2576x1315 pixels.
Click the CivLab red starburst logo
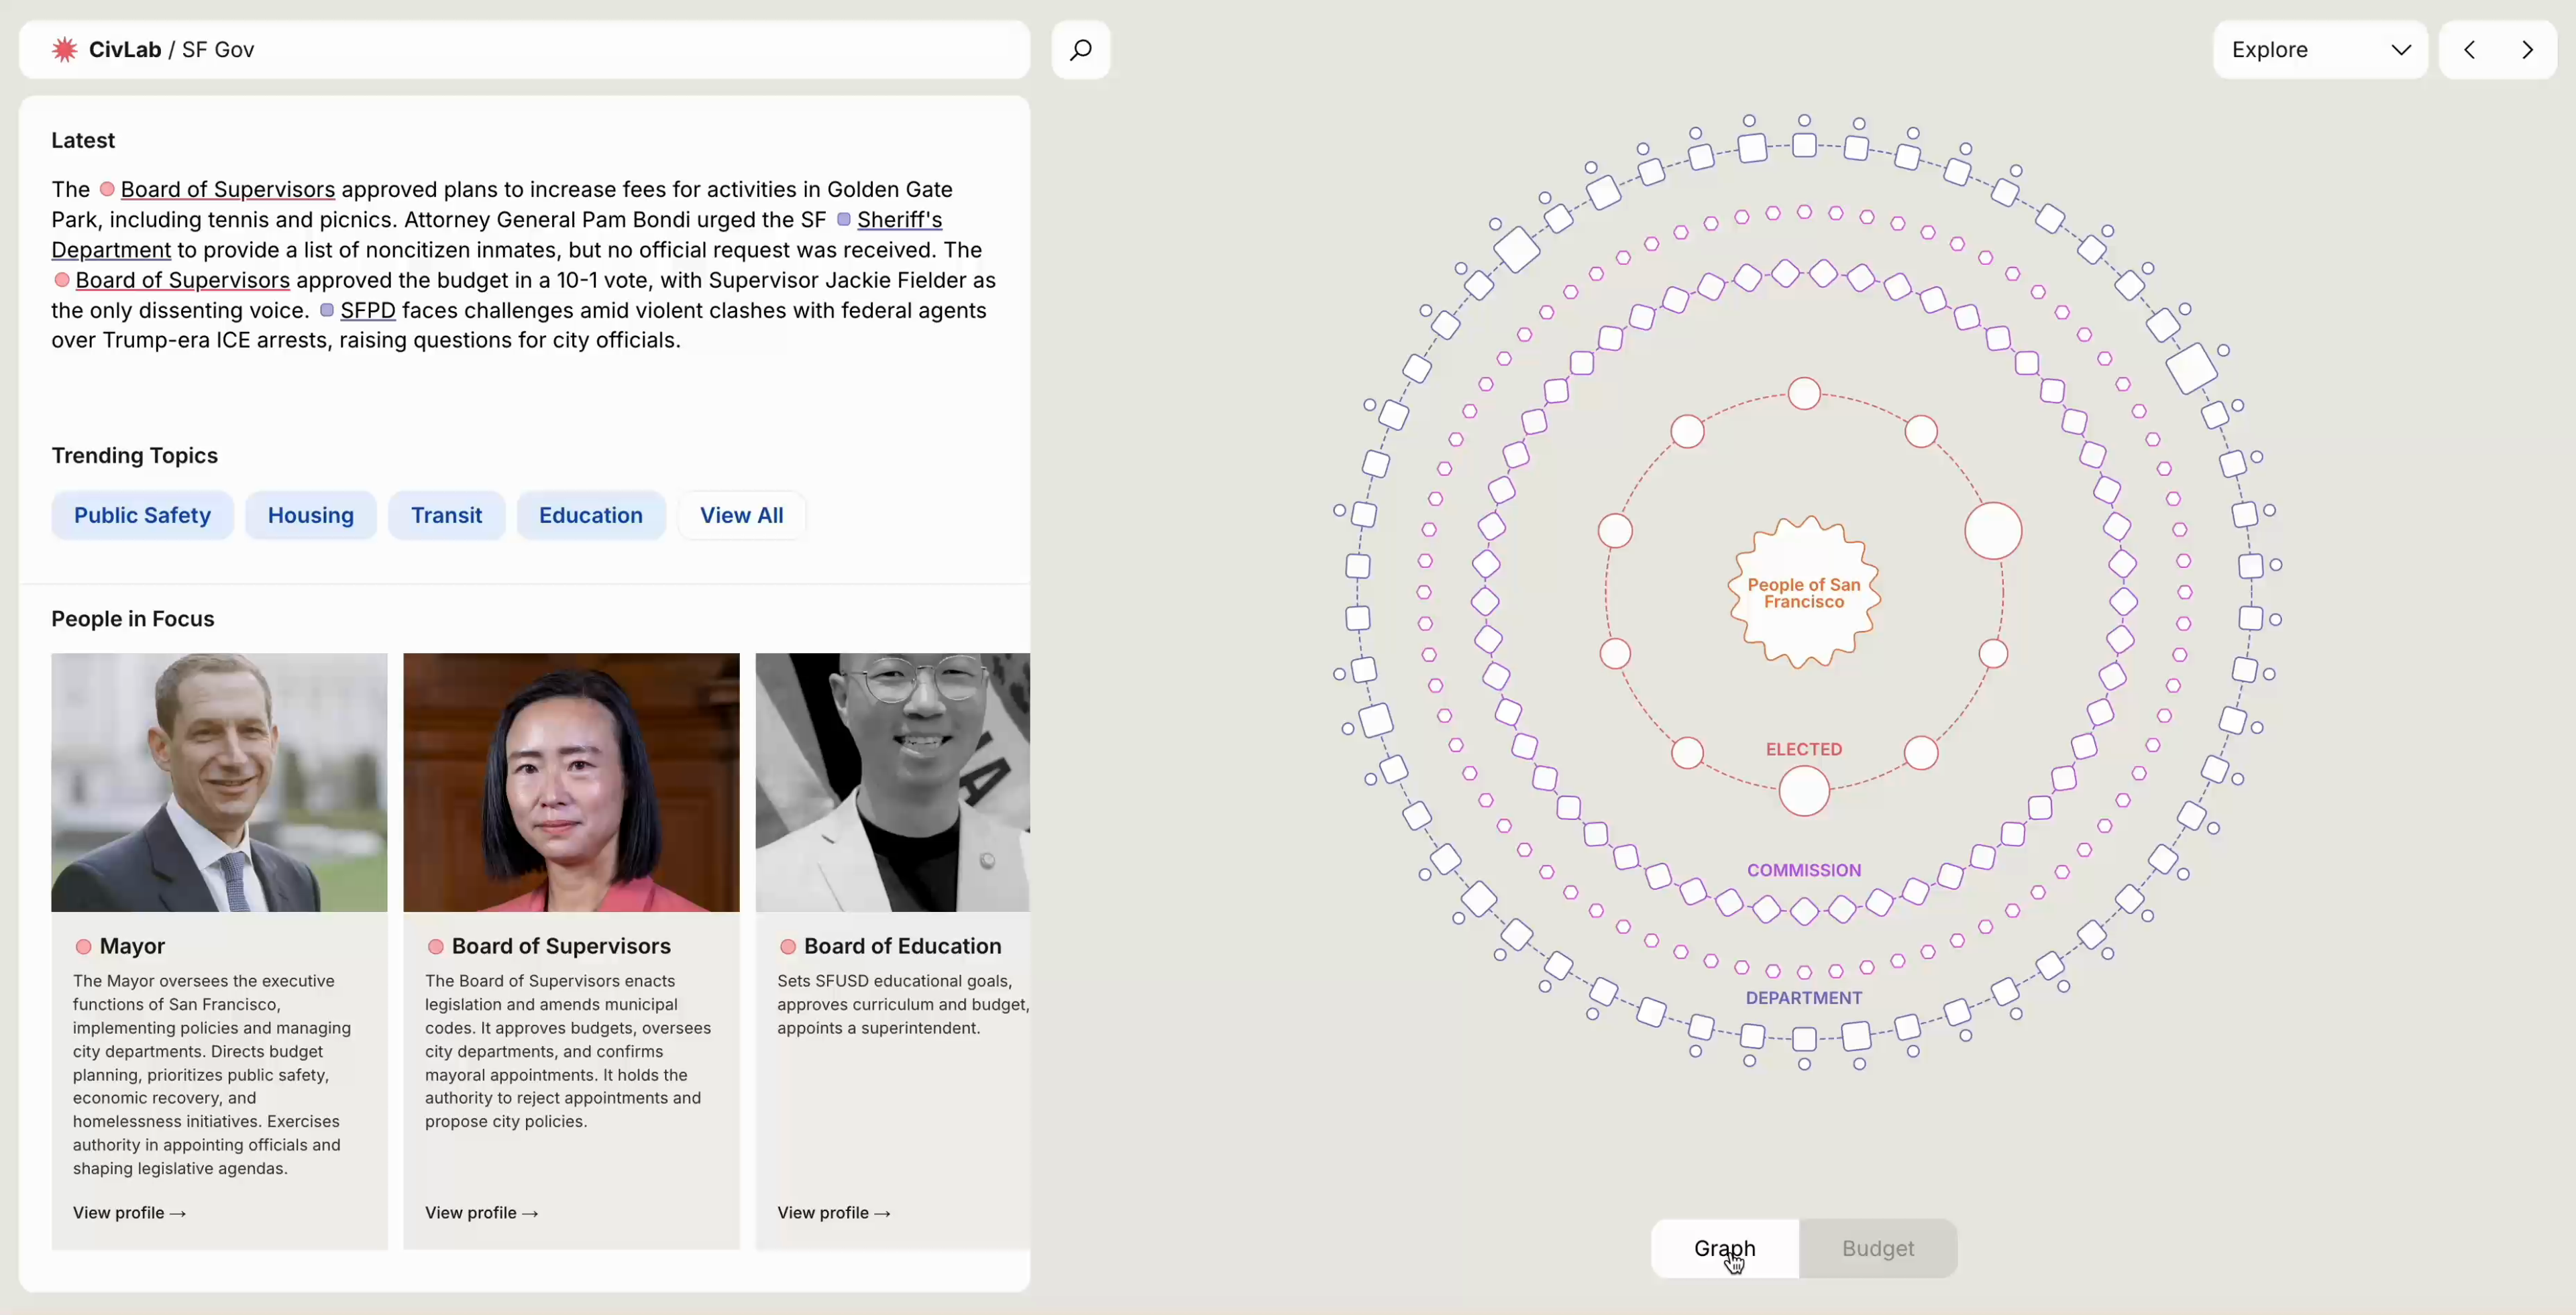[x=64, y=50]
